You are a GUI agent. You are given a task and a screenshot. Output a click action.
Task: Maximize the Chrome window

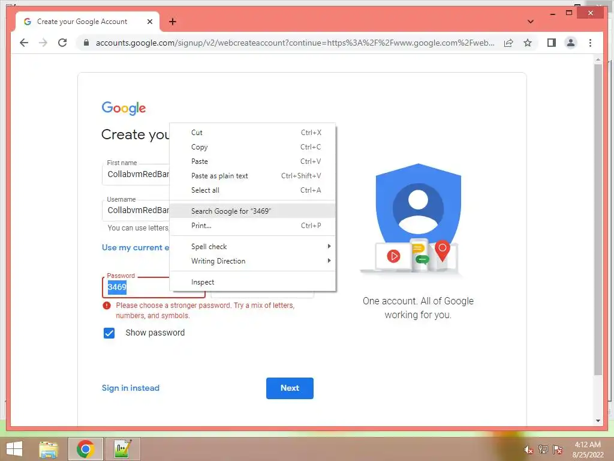click(569, 13)
